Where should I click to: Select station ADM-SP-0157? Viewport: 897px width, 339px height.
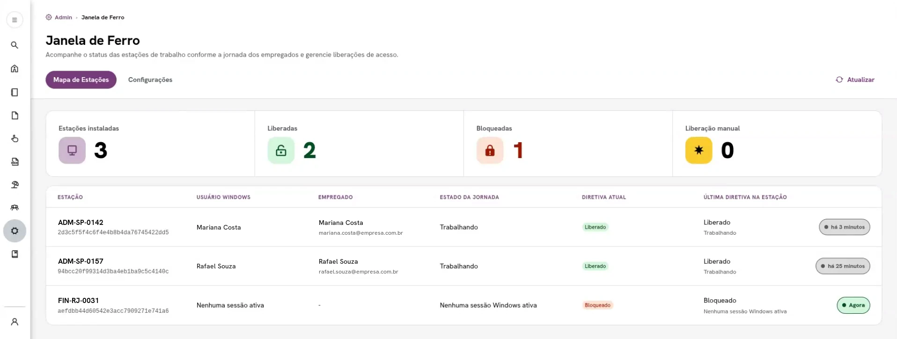81,261
